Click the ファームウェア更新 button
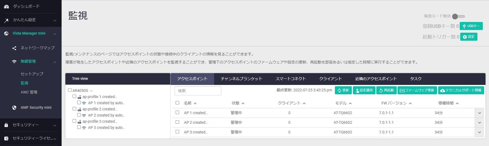Screen dimensions: 489x146 pyautogui.click(x=417, y=90)
